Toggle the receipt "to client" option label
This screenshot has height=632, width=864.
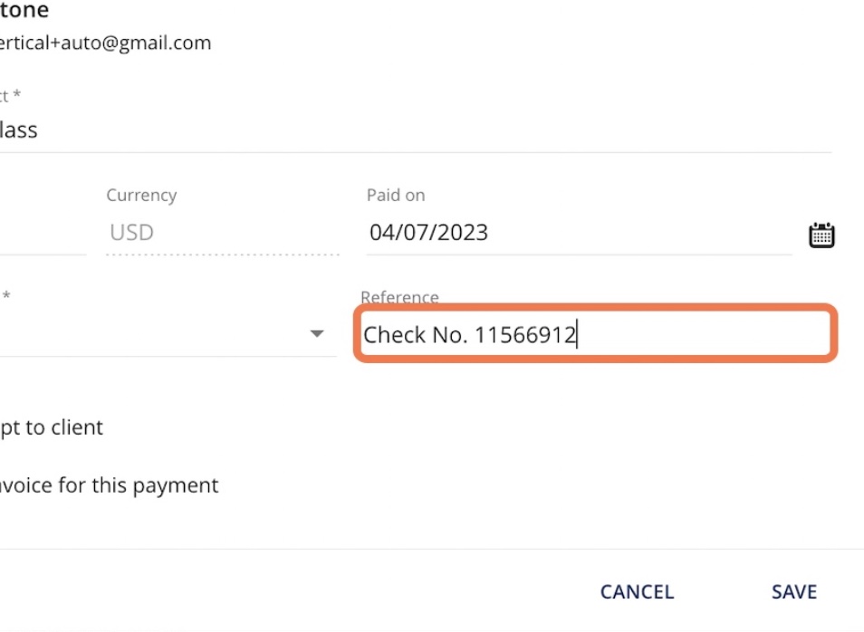point(52,427)
